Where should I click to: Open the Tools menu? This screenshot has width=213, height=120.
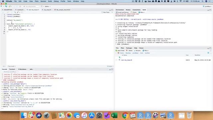coord(69,1)
